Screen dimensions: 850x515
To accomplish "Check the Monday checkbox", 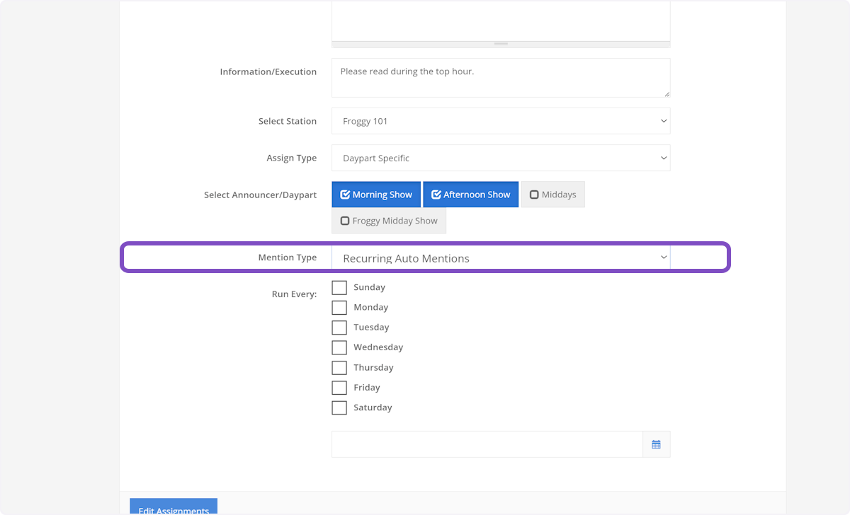I will pos(339,307).
